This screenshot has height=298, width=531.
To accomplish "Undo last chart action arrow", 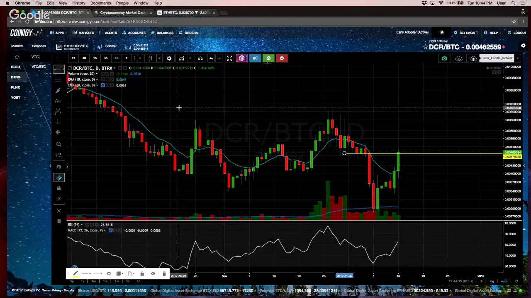I will [211, 58].
